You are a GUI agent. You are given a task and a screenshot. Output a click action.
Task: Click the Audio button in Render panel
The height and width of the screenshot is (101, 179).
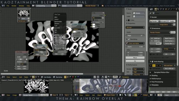pos(171,21)
